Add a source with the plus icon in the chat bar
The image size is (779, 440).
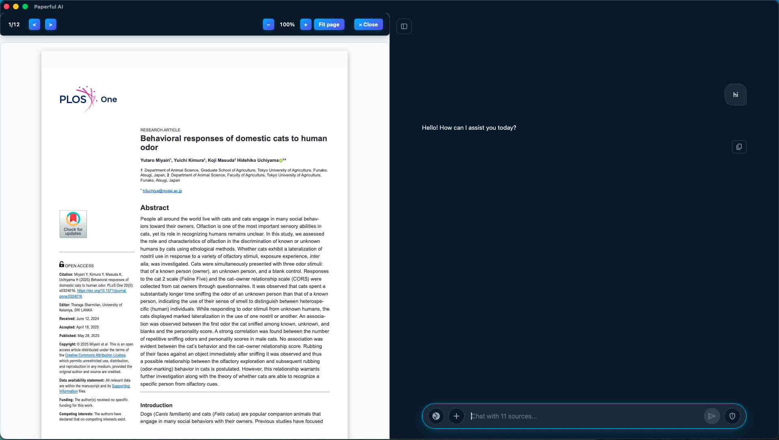point(456,416)
